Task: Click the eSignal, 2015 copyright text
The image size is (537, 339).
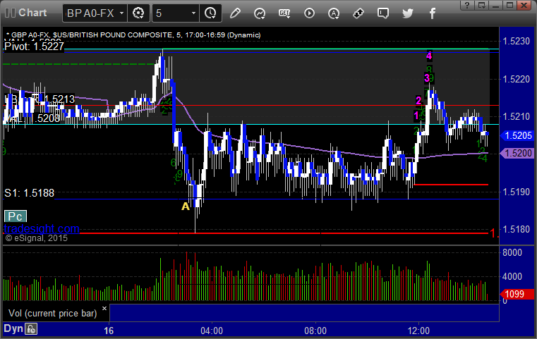Action: click(36, 238)
